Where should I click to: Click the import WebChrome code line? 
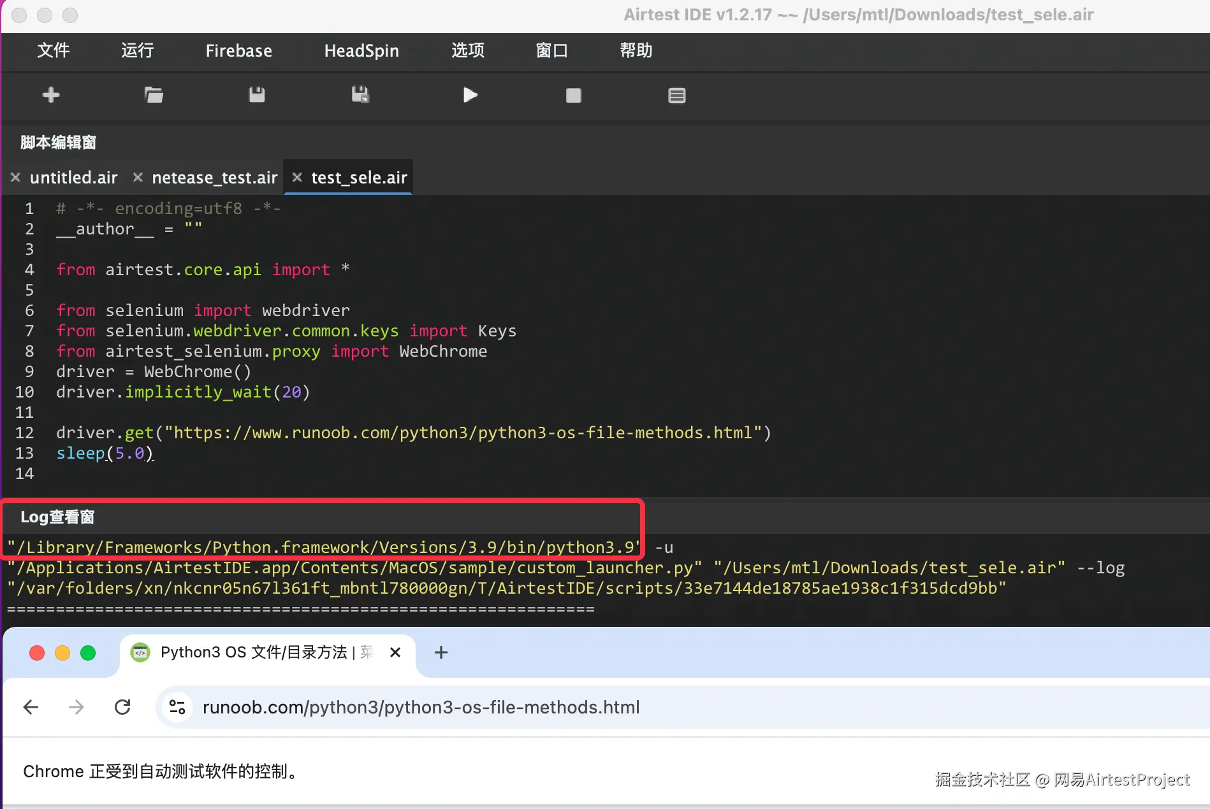(272, 351)
